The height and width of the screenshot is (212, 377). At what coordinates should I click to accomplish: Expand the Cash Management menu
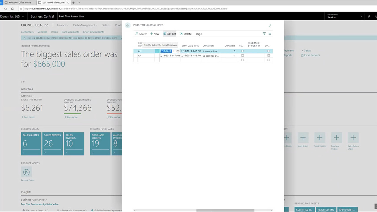click(x=85, y=25)
